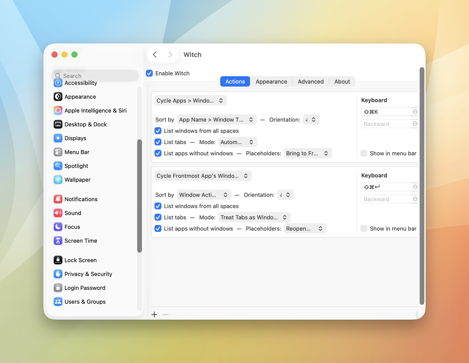Select the Users & Groups icon
This screenshot has width=469, height=363.
pos(58,302)
